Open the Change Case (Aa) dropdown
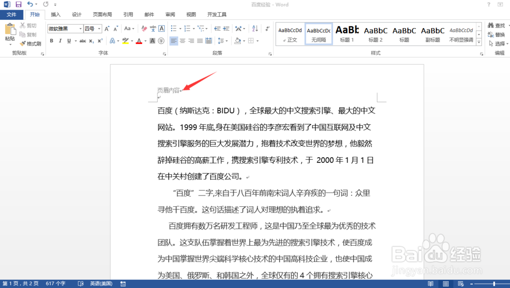 129,29
